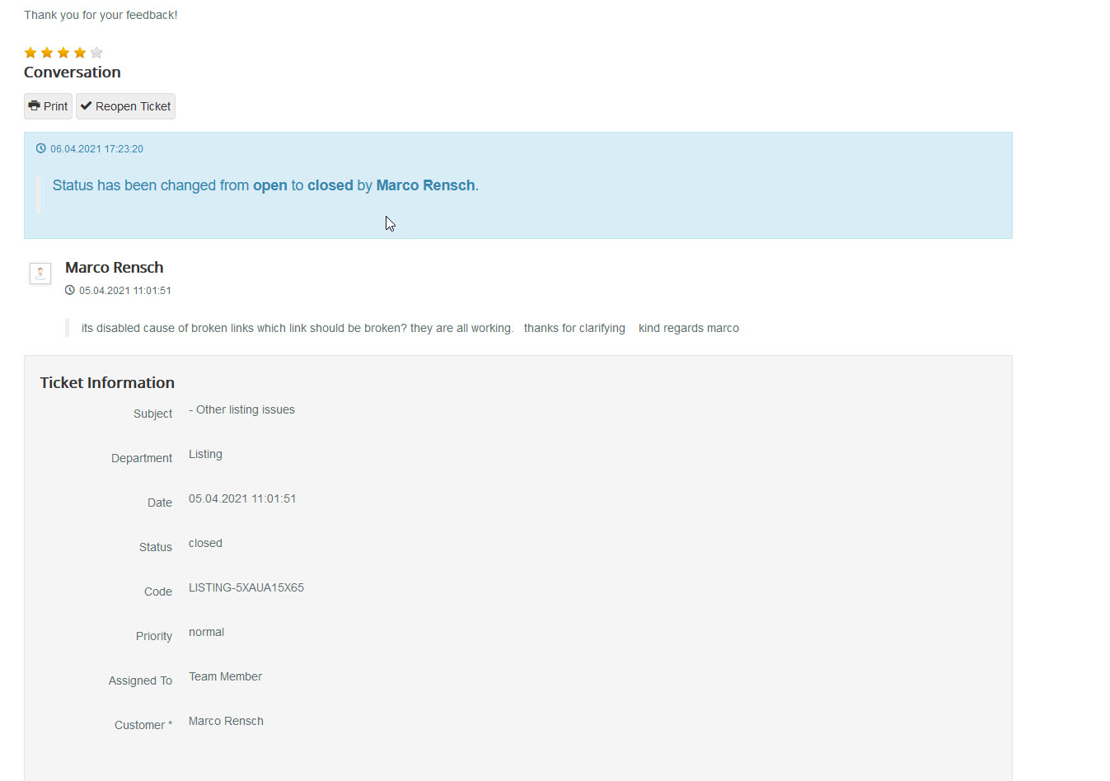1110x781 pixels.
Task: Select the first rating star
Action: point(30,52)
